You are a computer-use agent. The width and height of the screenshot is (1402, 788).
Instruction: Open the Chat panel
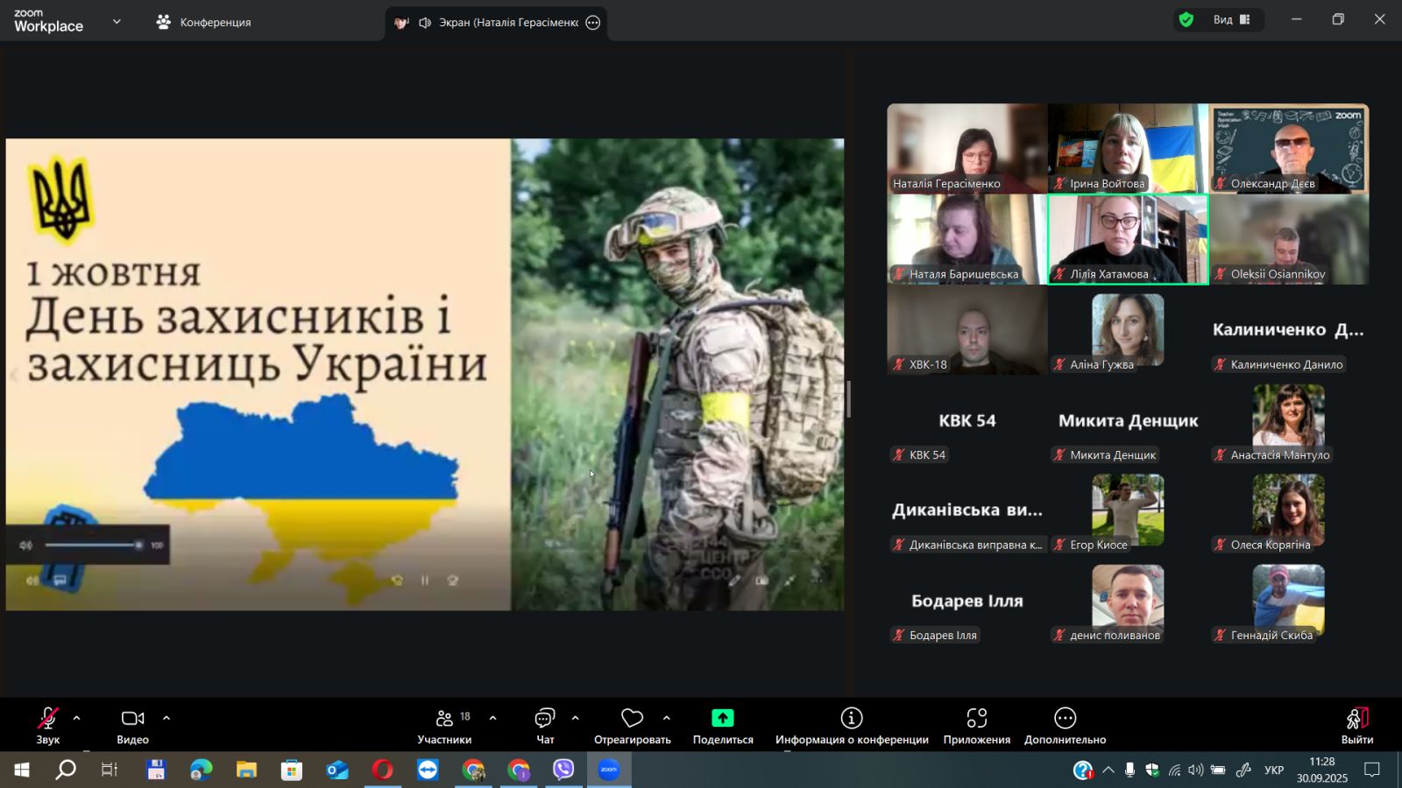(545, 726)
